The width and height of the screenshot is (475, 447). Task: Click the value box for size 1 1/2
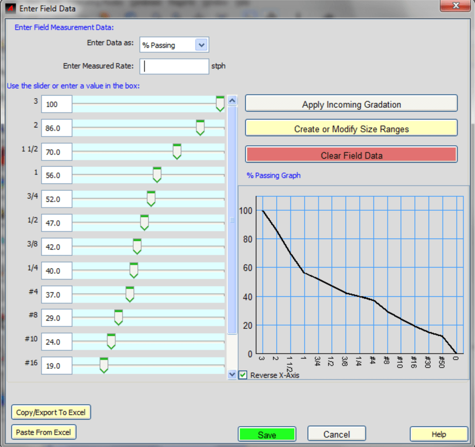pos(57,152)
